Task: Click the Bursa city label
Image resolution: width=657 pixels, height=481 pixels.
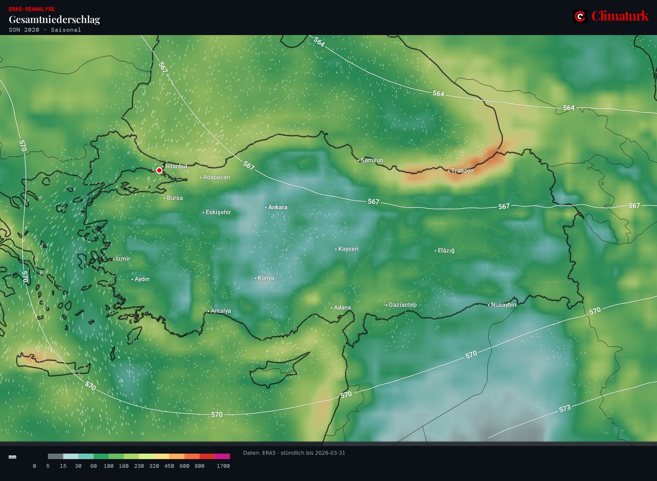Action: tap(175, 198)
